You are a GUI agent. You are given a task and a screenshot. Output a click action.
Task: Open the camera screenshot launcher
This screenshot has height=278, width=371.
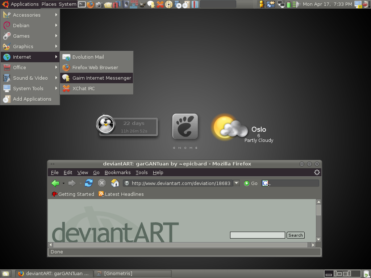(x=99, y=4)
